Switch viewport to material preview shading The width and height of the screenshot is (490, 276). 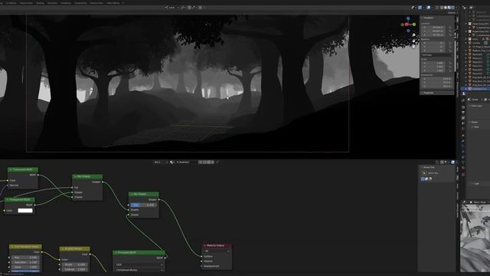tap(449, 8)
